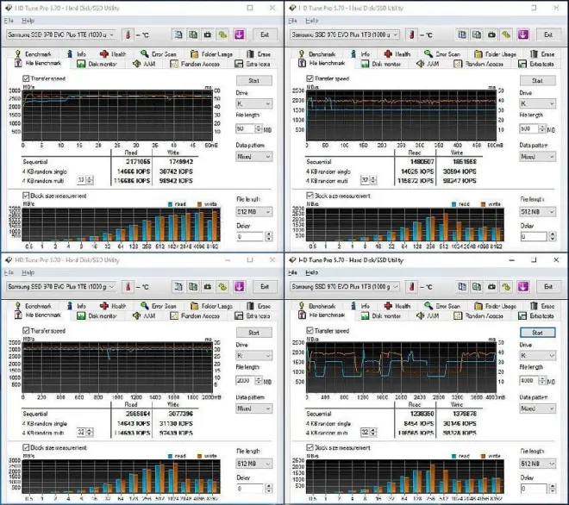The height and width of the screenshot is (505, 569).
Task: Toggle Transfer speed checkbox in 50 MB window
Action: (x=25, y=78)
